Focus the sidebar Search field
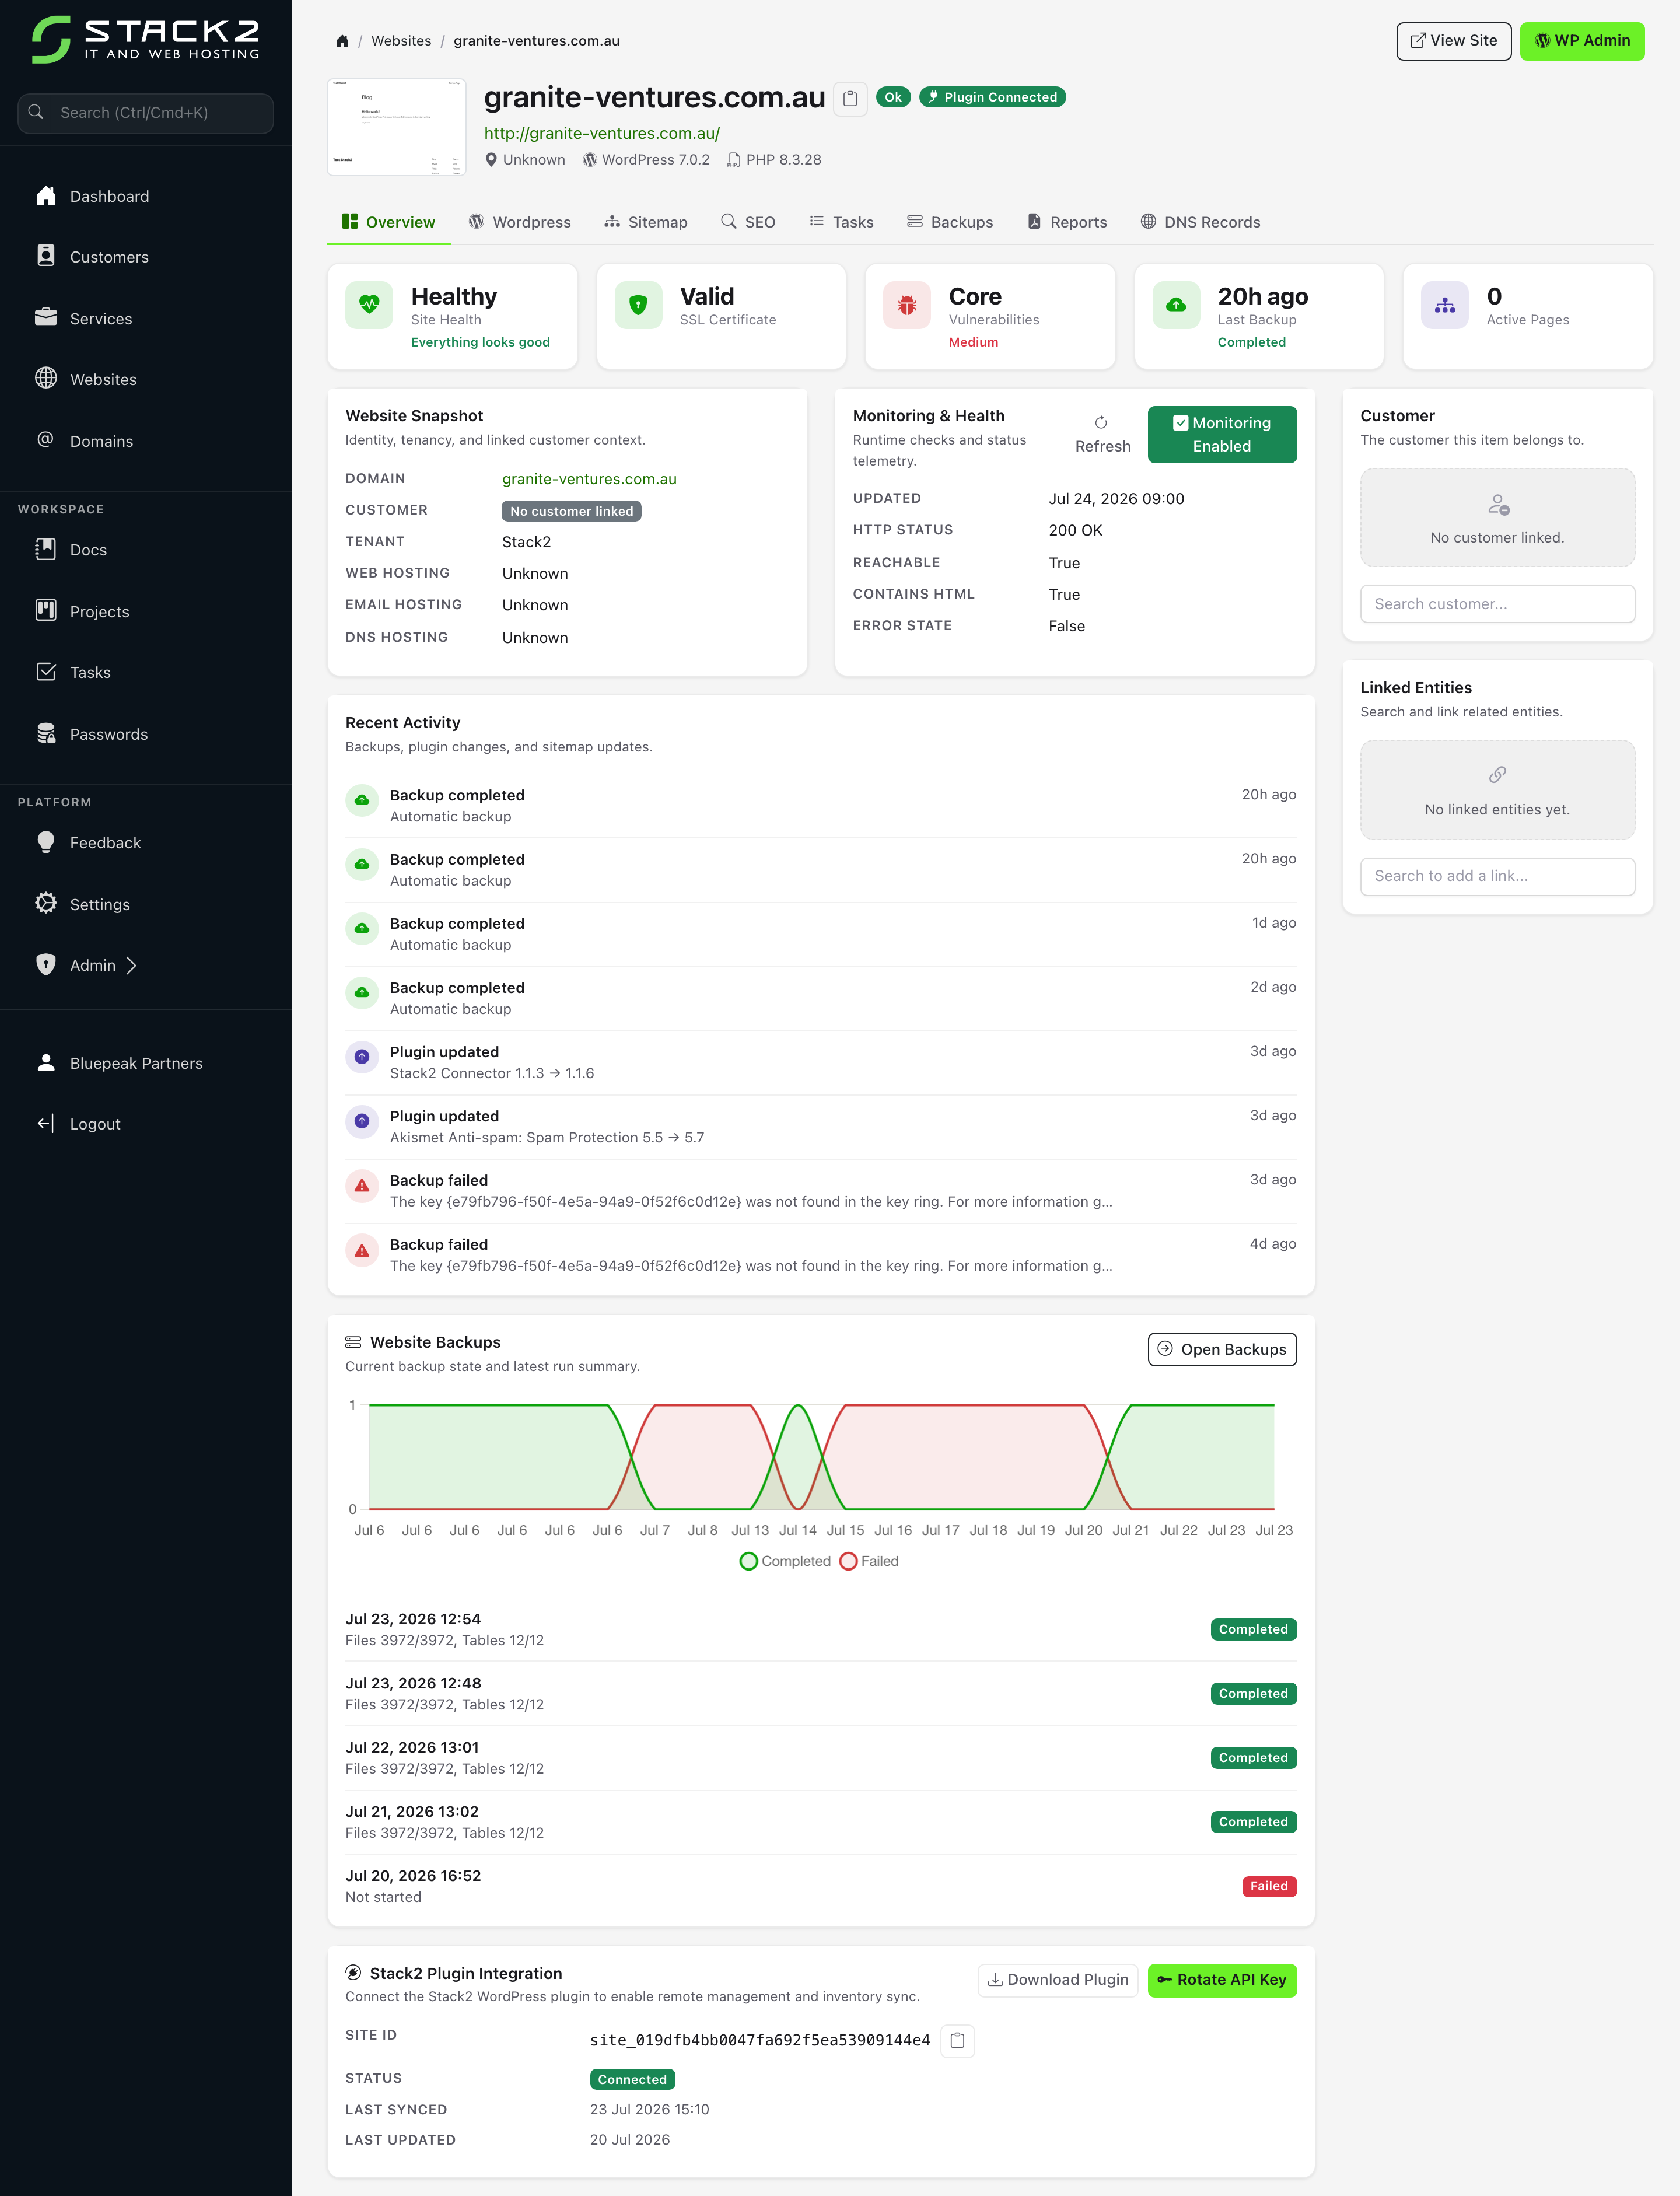 coord(146,113)
